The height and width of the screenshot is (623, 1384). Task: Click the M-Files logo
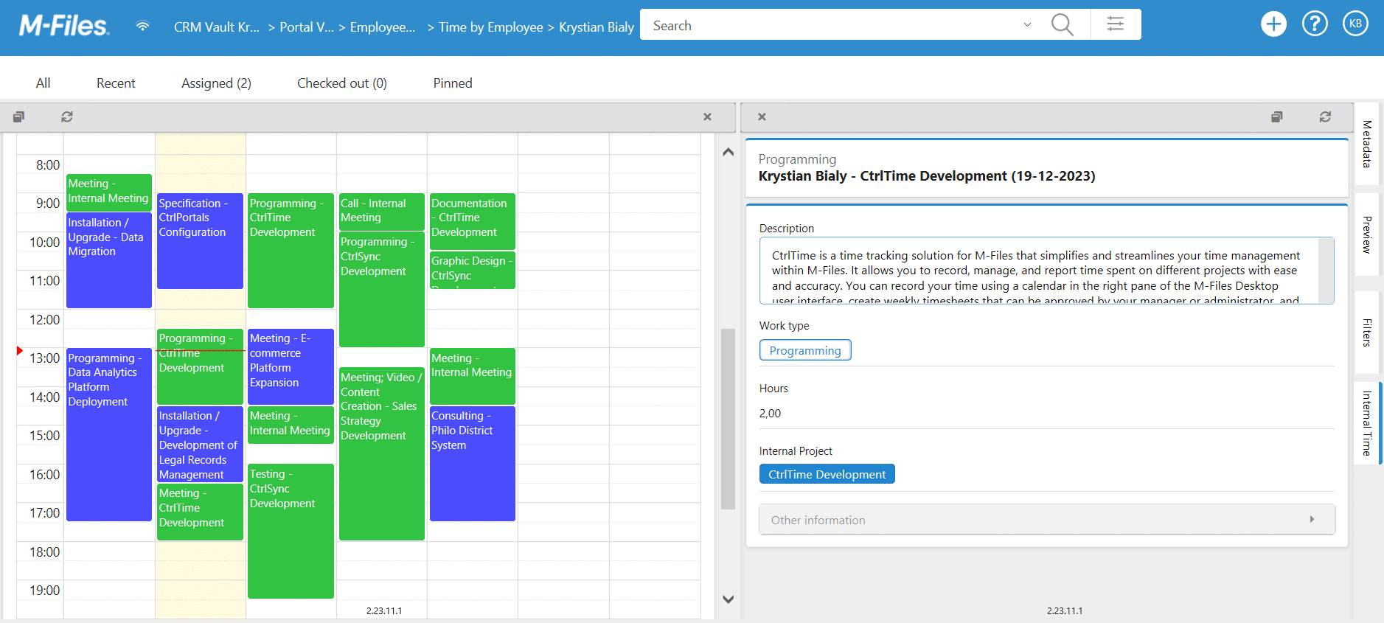pos(64,26)
